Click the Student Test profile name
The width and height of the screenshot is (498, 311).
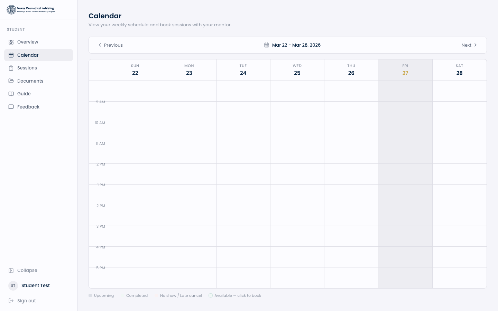click(36, 286)
